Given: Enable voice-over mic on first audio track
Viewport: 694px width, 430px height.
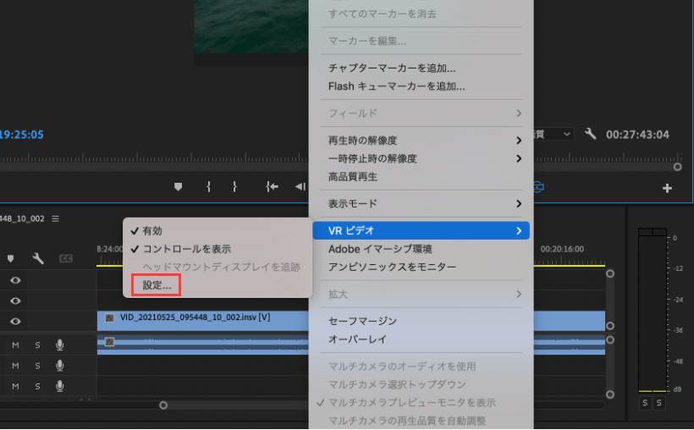Looking at the screenshot, I should [x=60, y=345].
